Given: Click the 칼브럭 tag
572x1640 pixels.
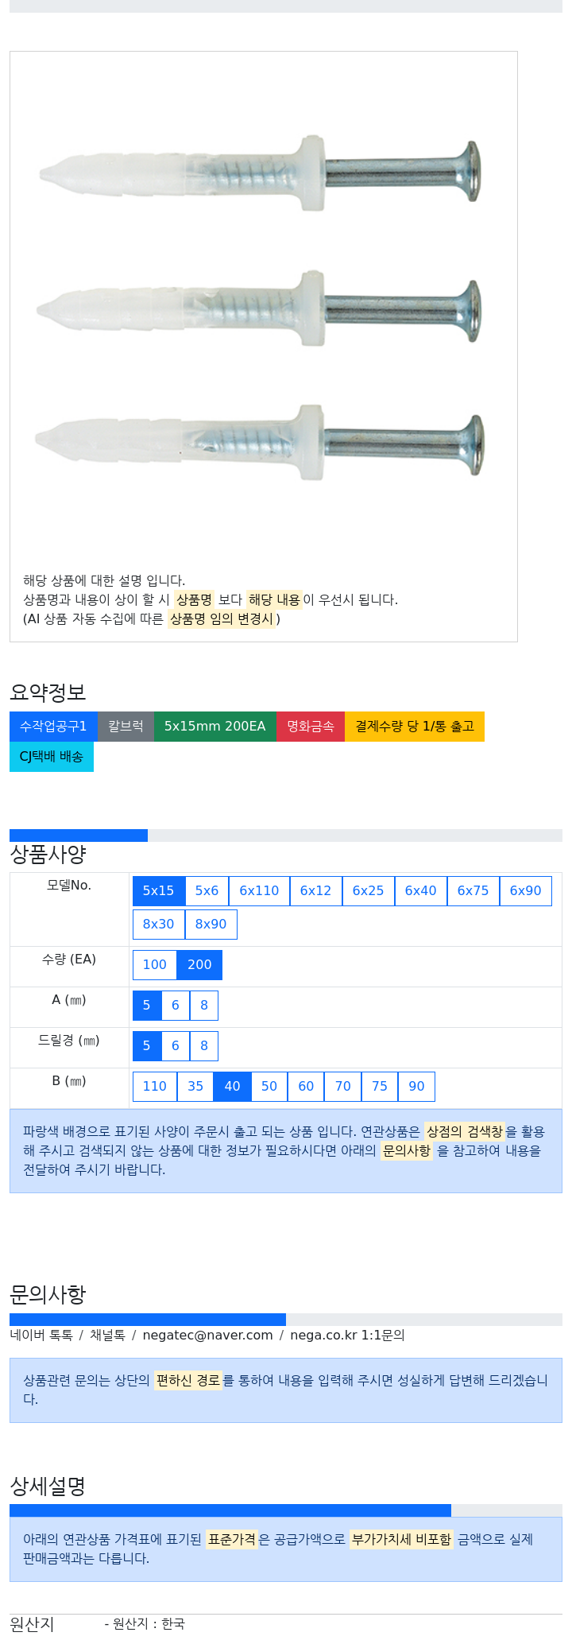Looking at the screenshot, I should pyautogui.click(x=126, y=727).
